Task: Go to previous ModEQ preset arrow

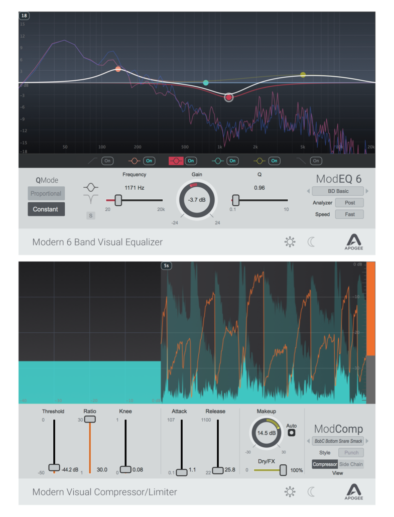Action: [x=308, y=191]
